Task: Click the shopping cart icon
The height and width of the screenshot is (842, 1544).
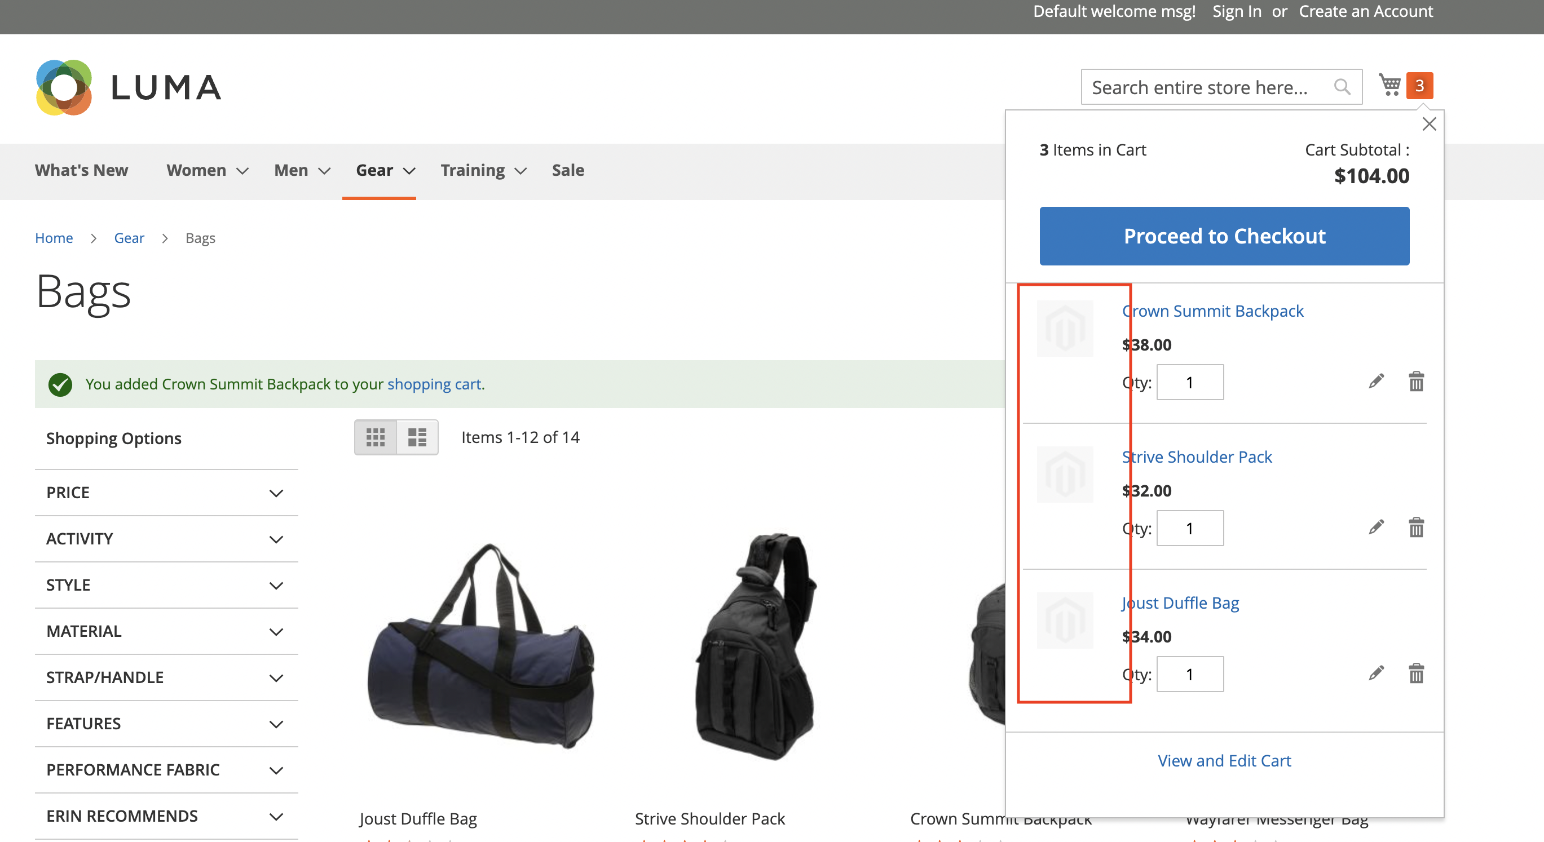Action: pos(1390,86)
